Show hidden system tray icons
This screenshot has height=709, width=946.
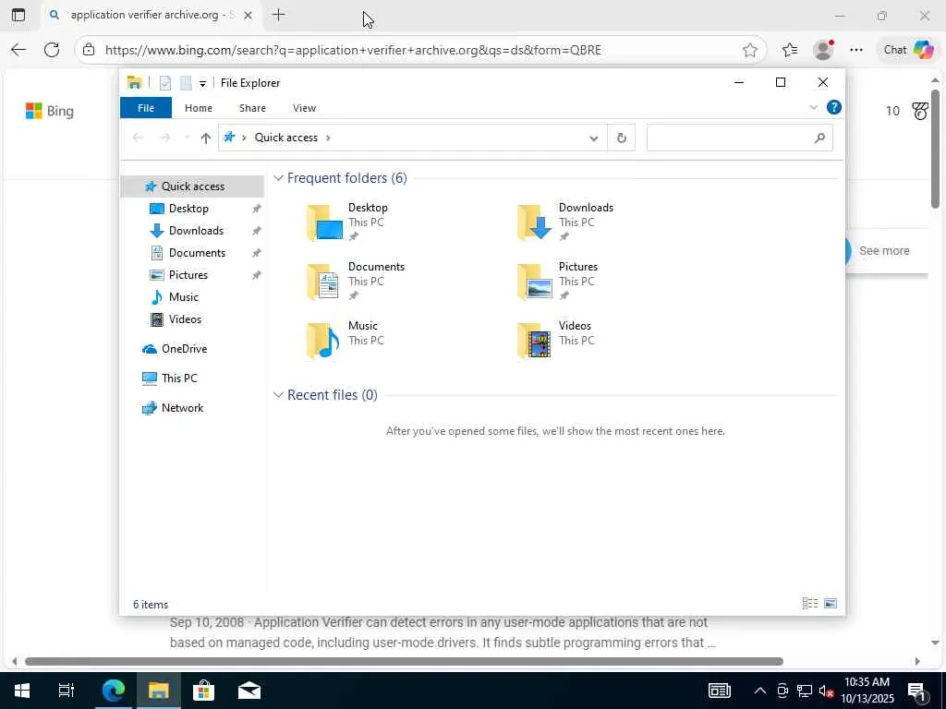click(x=760, y=691)
